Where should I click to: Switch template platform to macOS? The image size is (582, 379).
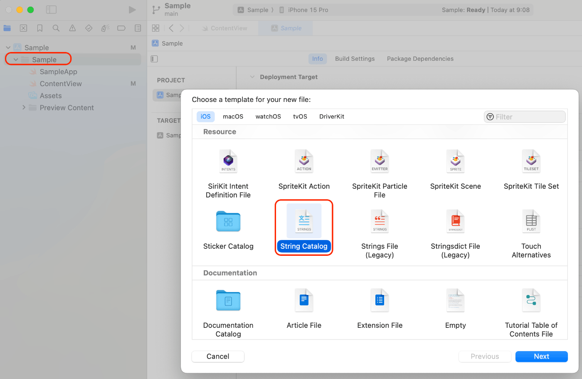[x=233, y=116]
